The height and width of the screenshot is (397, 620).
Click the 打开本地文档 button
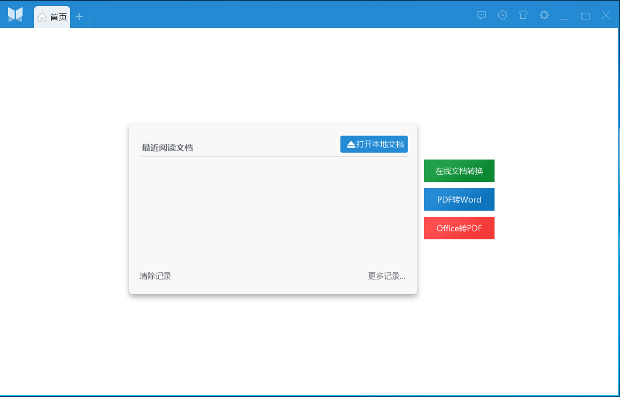click(374, 144)
